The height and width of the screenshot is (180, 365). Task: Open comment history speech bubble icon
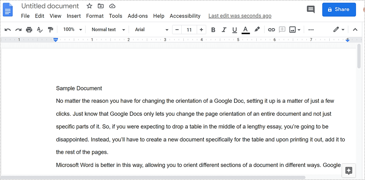(x=311, y=10)
